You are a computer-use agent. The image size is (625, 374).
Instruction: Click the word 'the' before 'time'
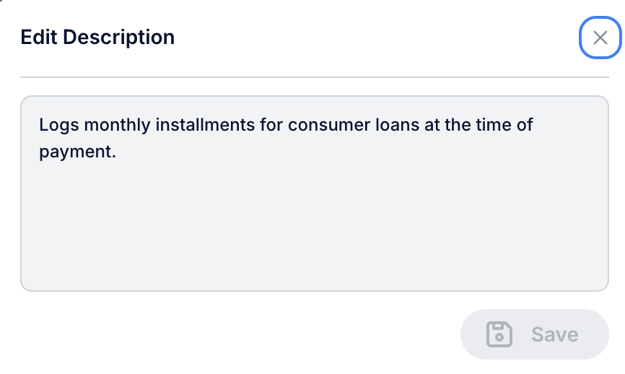click(458, 125)
